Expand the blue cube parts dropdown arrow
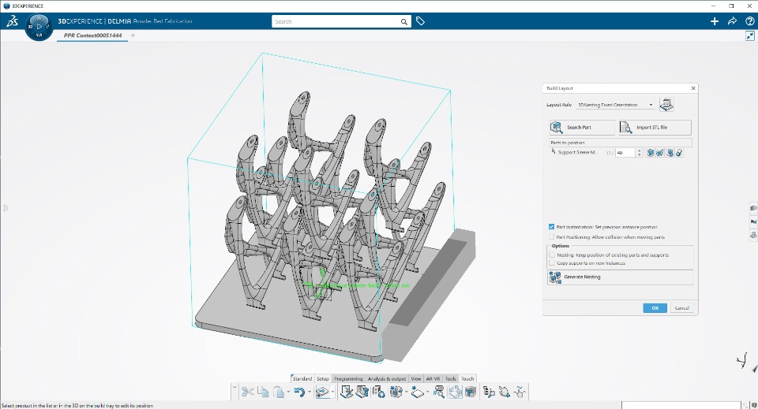The image size is (758, 409). click(406, 392)
